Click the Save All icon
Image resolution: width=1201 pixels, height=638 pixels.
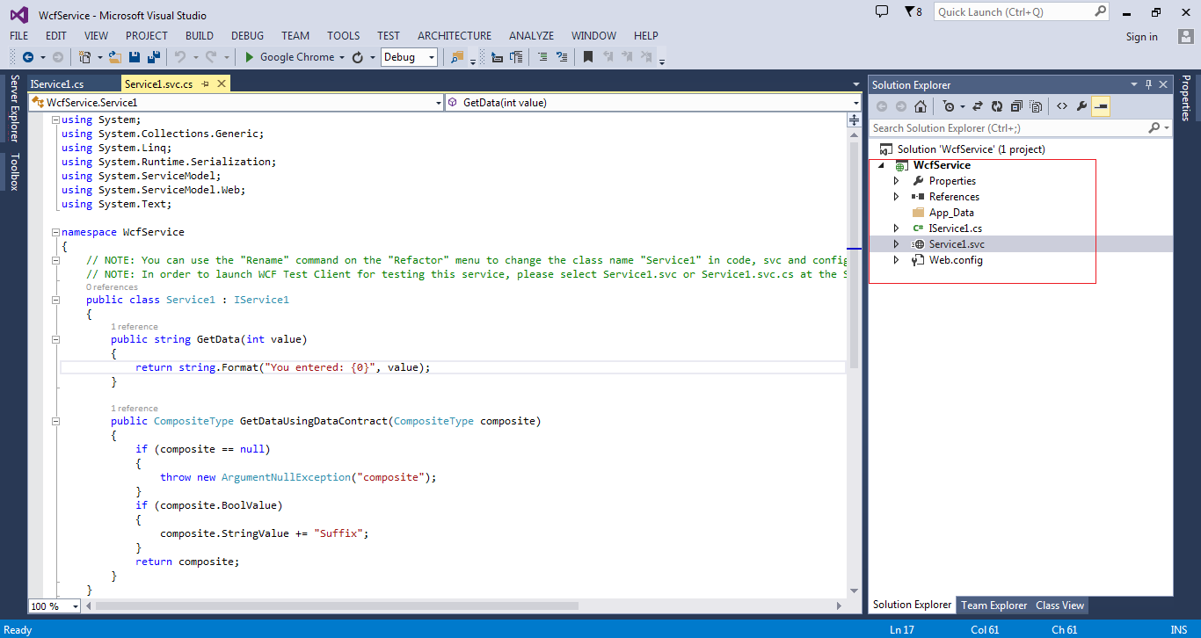click(154, 57)
